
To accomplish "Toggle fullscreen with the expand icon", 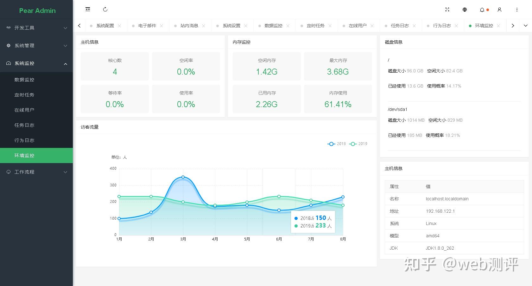I will [447, 9].
